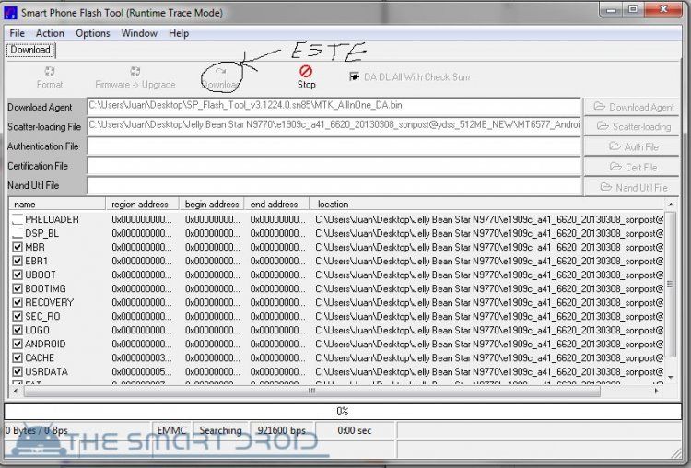This screenshot has width=691, height=468.
Task: Open the Help menu
Action: [179, 33]
